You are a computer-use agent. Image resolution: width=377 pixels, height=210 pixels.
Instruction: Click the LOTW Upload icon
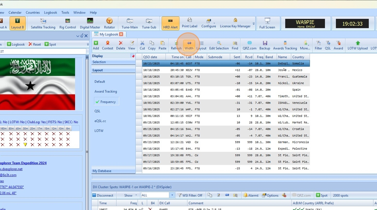point(357,45)
